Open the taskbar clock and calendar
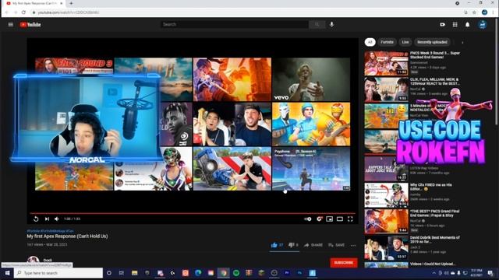Viewport: 499px width, 280px height. (x=476, y=273)
